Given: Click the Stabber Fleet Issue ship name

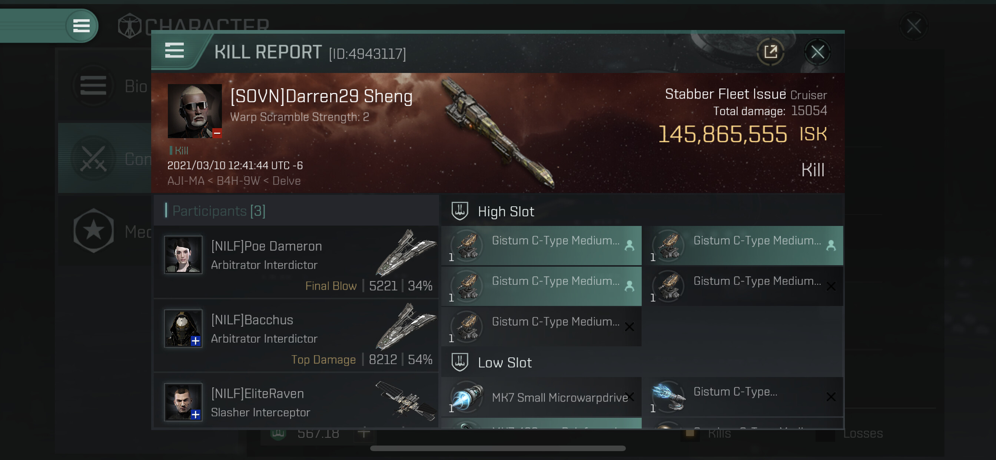Looking at the screenshot, I should tap(726, 94).
